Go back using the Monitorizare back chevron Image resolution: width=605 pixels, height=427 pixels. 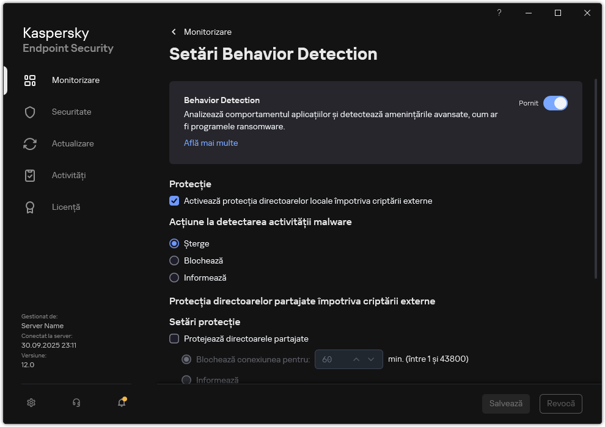click(x=174, y=32)
